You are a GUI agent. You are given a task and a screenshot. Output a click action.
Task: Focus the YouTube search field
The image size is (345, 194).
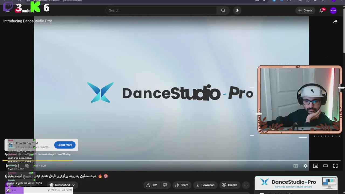161,10
